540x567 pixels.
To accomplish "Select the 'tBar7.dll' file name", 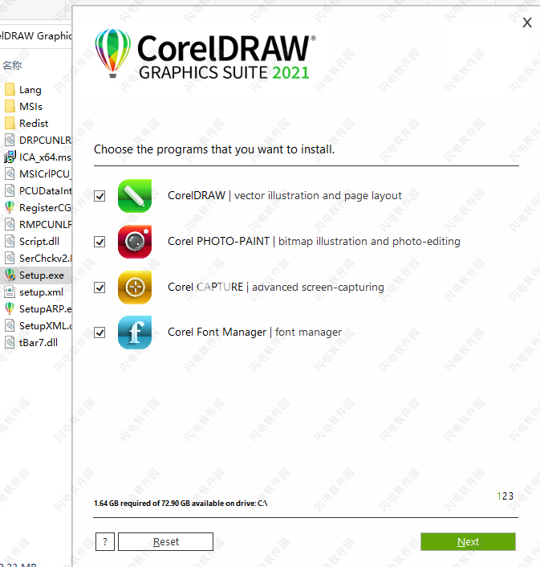I will [x=39, y=343].
